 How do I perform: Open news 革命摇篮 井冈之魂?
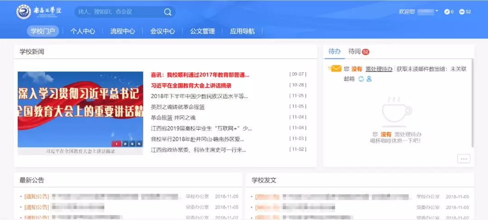coord(173,118)
